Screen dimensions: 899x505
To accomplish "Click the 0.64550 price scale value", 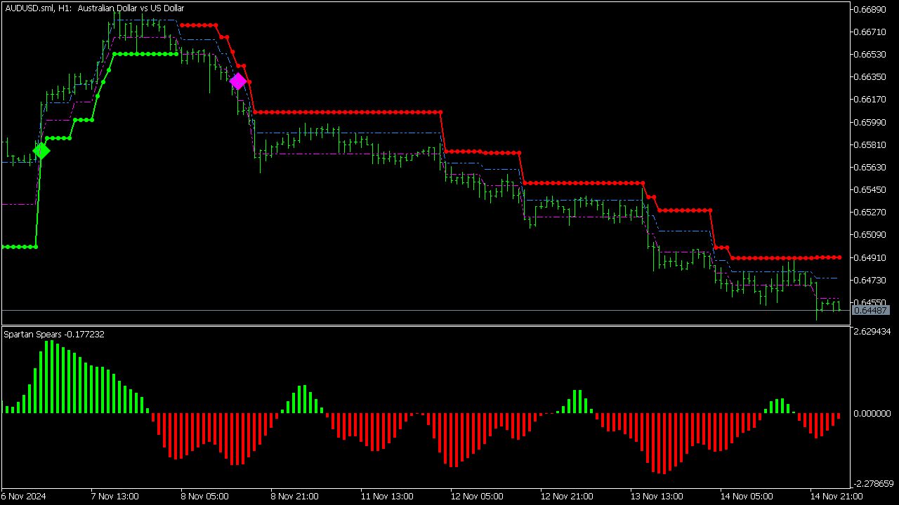I will tap(870, 303).
